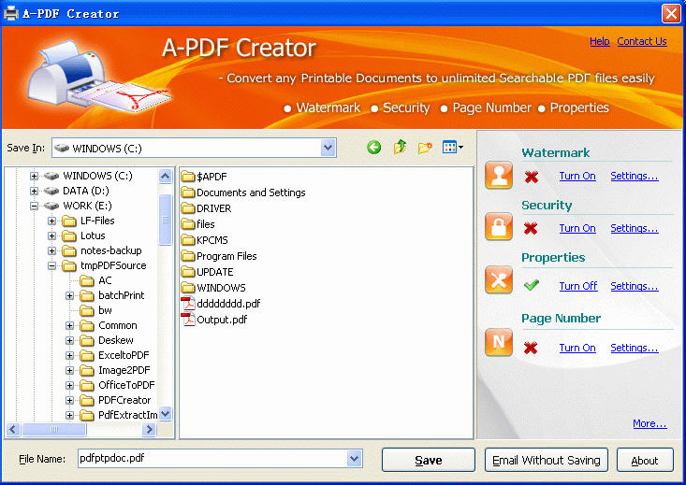Screen dimensions: 686x485
Task: Open the About button
Action: [x=645, y=460]
